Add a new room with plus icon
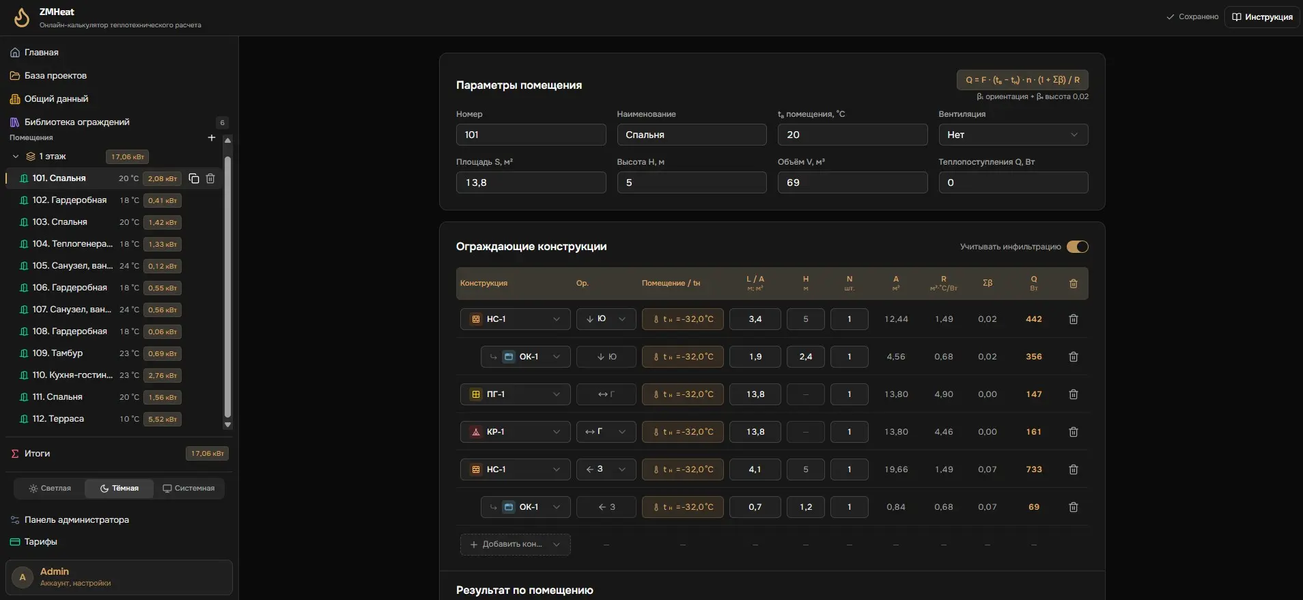Image resolution: width=1303 pixels, height=600 pixels. (212, 137)
